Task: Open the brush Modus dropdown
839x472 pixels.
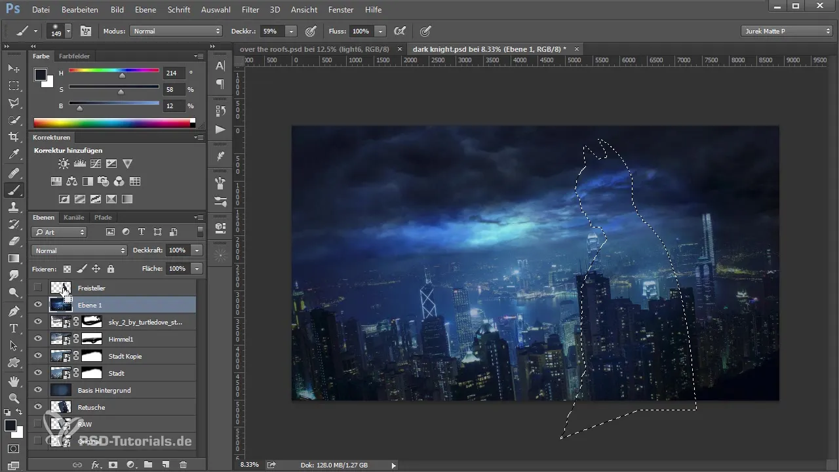Action: click(x=176, y=31)
